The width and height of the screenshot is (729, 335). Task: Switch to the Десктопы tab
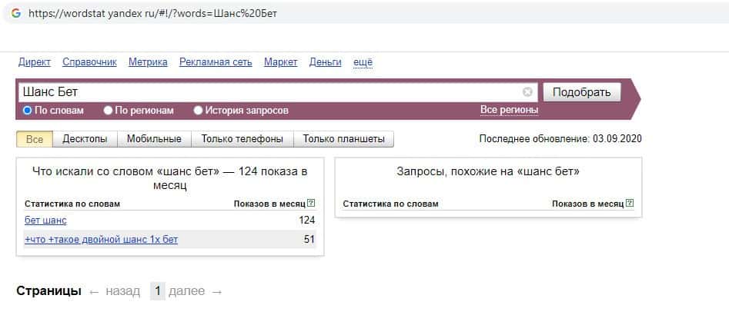point(85,139)
